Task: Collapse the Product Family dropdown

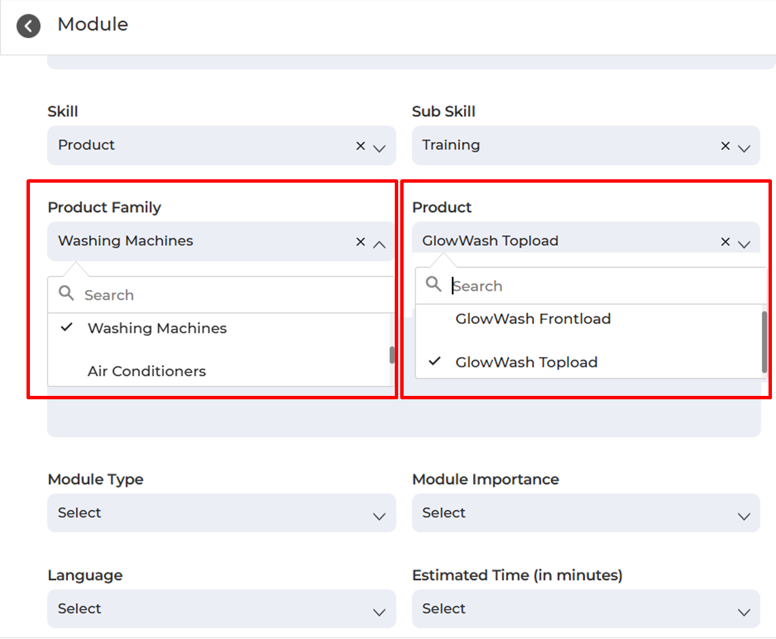Action: click(380, 243)
